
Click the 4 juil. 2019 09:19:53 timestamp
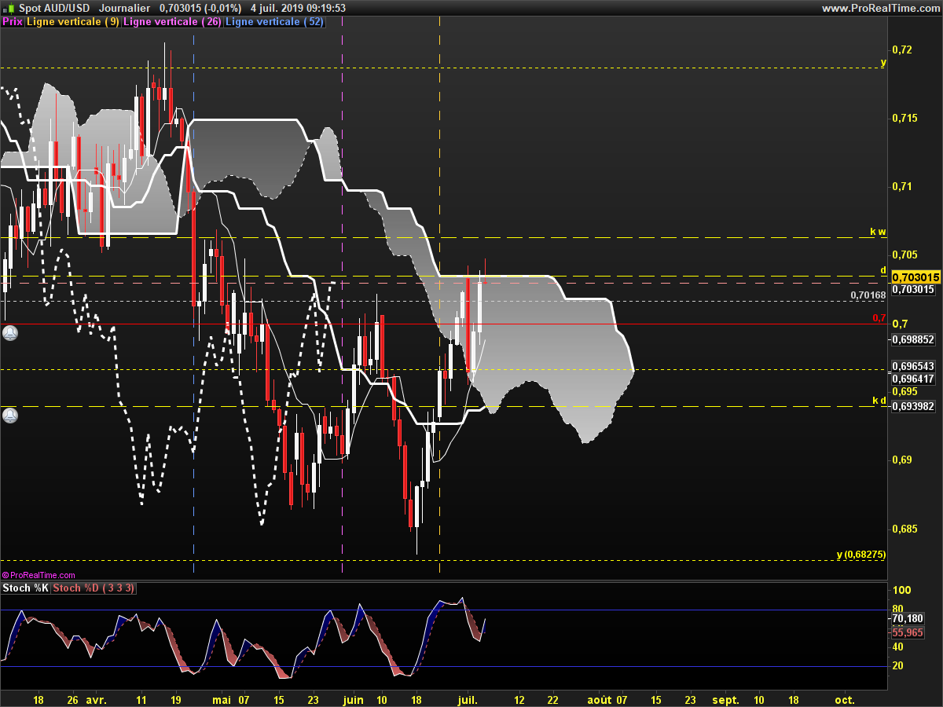298,8
